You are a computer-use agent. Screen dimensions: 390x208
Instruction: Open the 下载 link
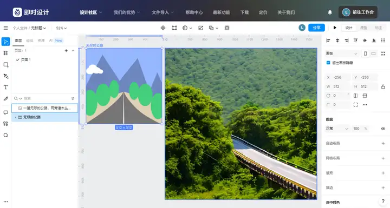click(244, 12)
